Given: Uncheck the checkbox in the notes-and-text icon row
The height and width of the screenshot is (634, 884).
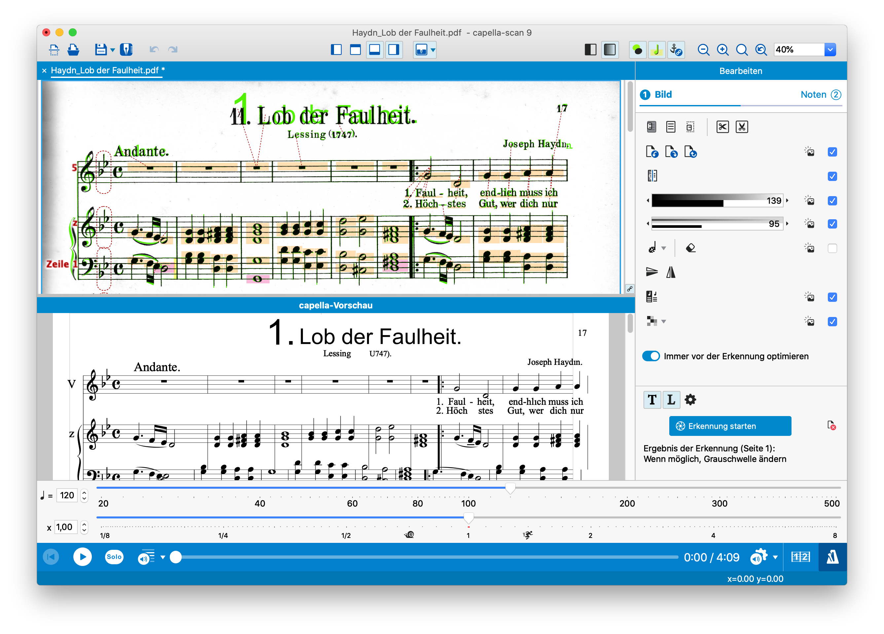Looking at the screenshot, I should pos(832,297).
